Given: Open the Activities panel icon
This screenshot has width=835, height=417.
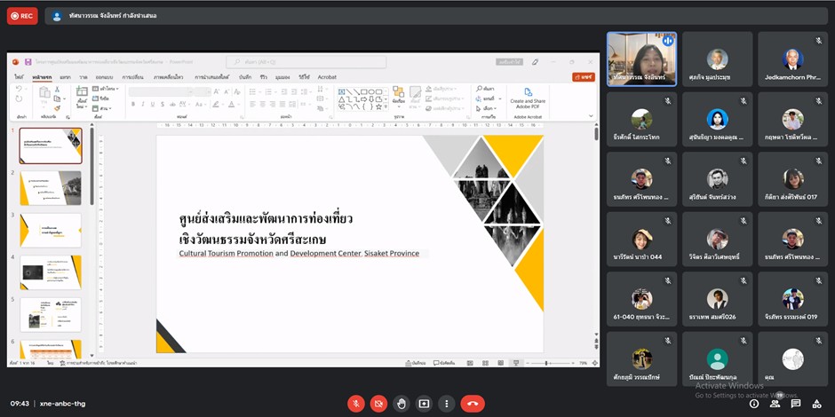Looking at the screenshot, I should [816, 404].
